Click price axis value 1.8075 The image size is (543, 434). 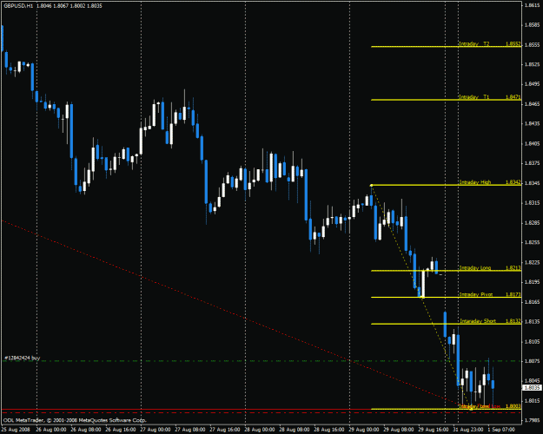click(532, 361)
